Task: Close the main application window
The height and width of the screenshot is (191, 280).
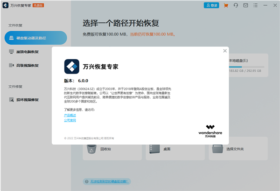Action: 275,5
